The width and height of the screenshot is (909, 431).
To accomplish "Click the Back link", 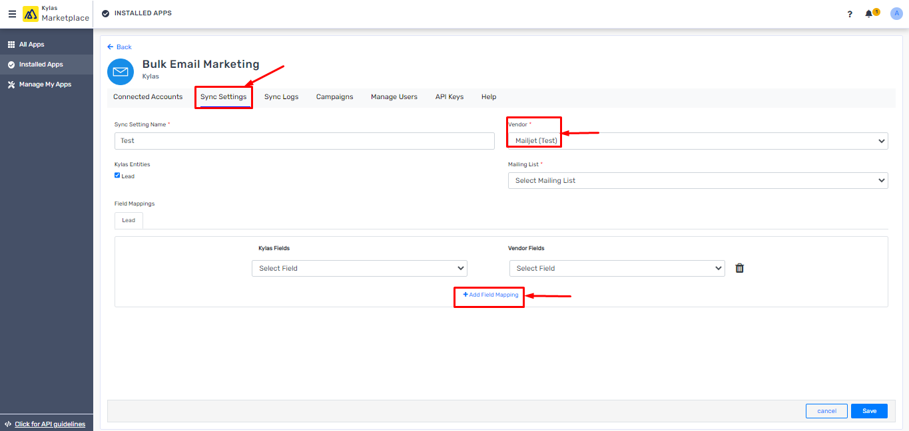I will click(x=120, y=47).
